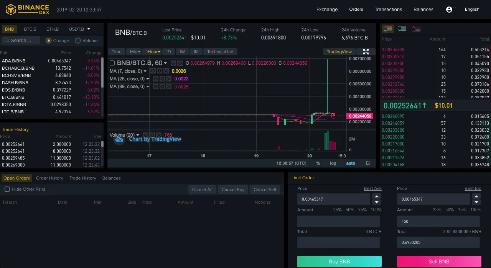Open the Min interval dropdown
The height and width of the screenshot is (268, 491).
pos(135,52)
